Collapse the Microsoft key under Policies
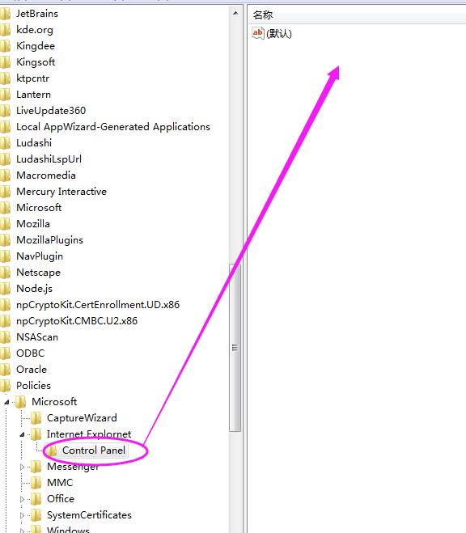The width and height of the screenshot is (466, 533). coord(6,402)
